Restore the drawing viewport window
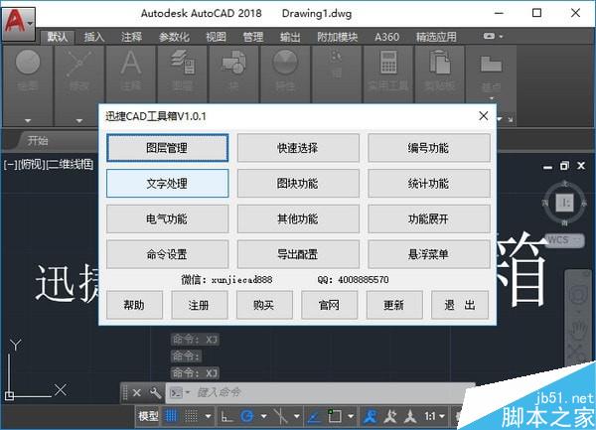 click(x=564, y=166)
